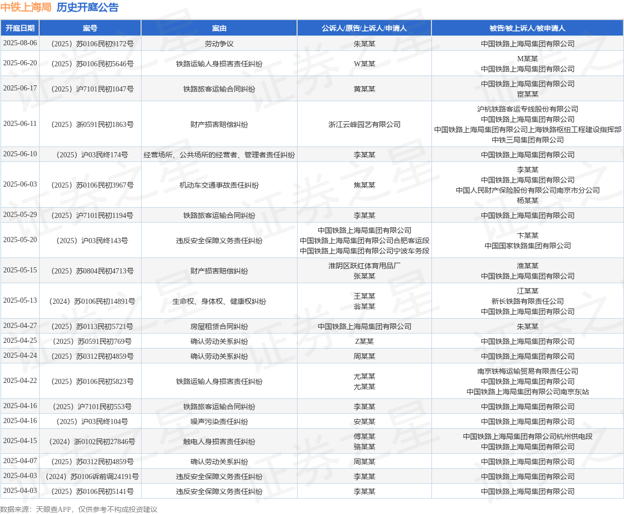
Task: Sort by the 开庭日期 column header
Action: [x=20, y=28]
